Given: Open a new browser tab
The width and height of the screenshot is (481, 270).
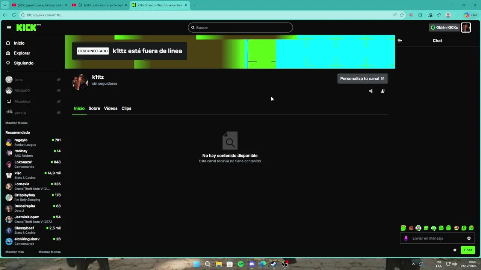Looking at the screenshot, I should click(195, 5).
